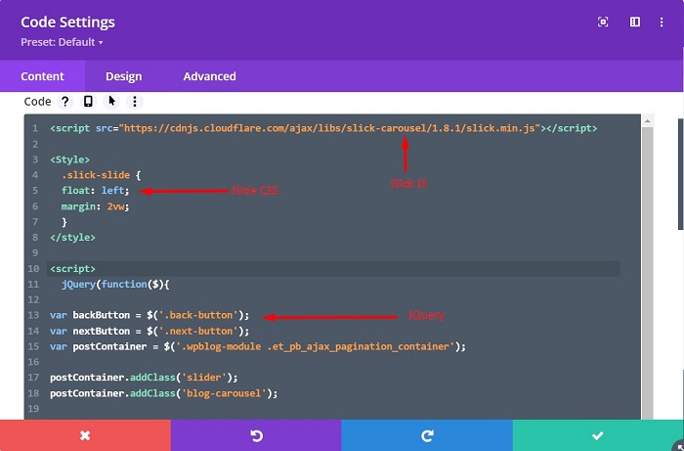Screen dimensions: 684x451
Task: Place cursor on 'float: left;' line
Action: click(x=96, y=191)
